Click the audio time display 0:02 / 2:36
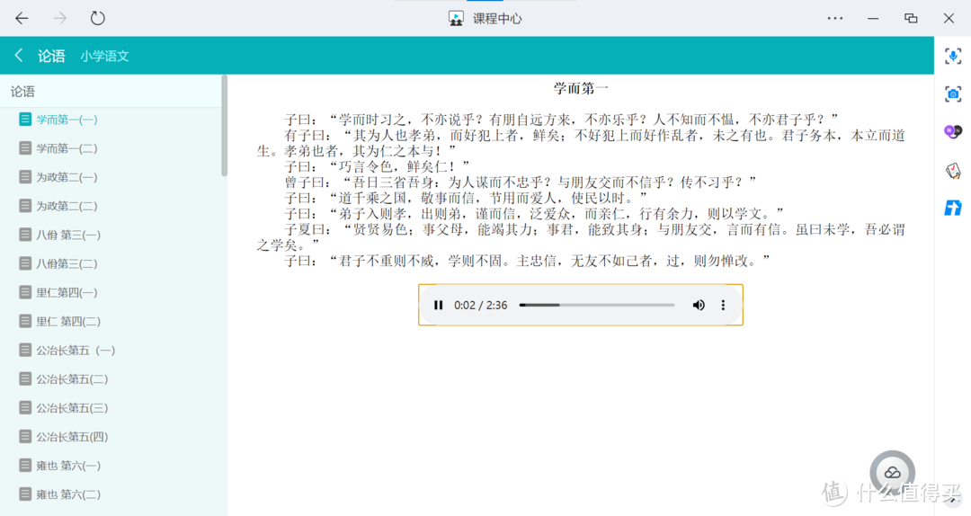Viewport: 971px width, 516px height. pyautogui.click(x=480, y=305)
